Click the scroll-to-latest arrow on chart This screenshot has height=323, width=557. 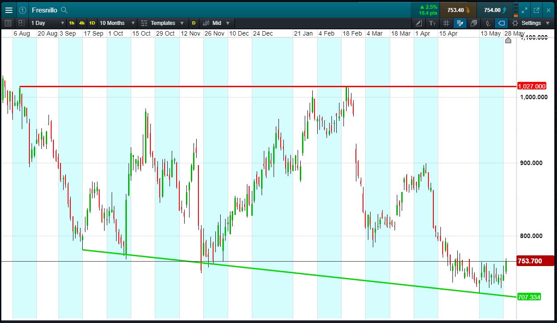click(509, 40)
